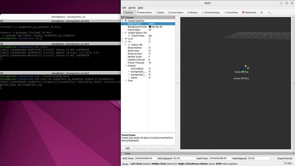Screen dimensions: 295x166
Task: Click the Remove display button
Action: click(x=155, y=148)
